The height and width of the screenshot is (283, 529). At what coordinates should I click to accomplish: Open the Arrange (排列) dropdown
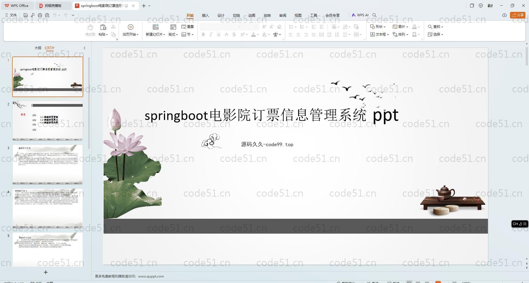click(x=400, y=34)
